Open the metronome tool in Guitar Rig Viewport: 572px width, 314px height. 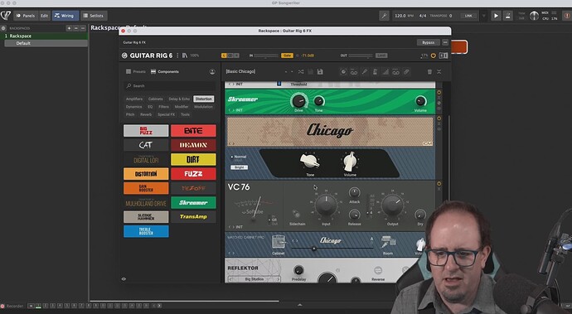375,72
